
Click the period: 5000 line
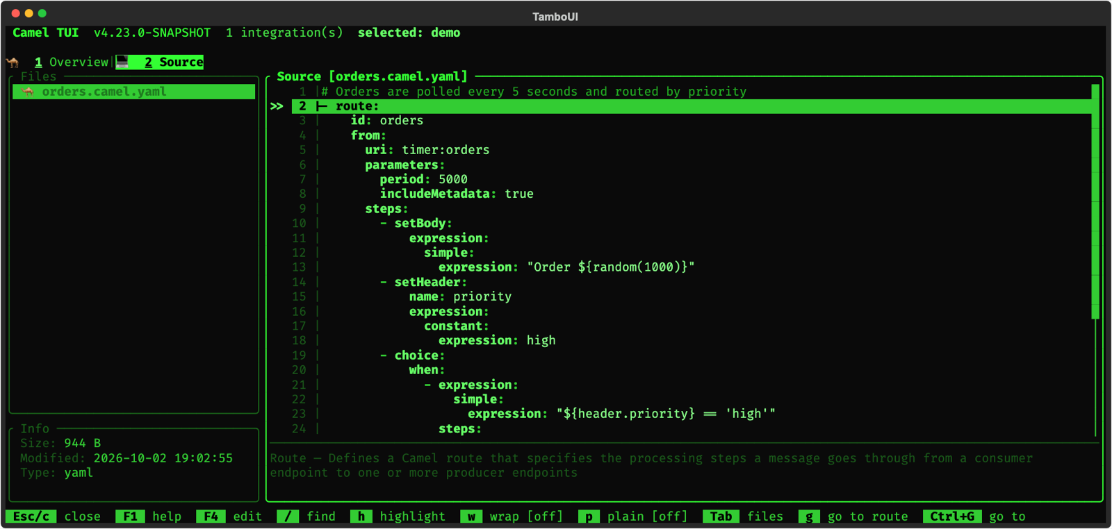[x=423, y=179]
